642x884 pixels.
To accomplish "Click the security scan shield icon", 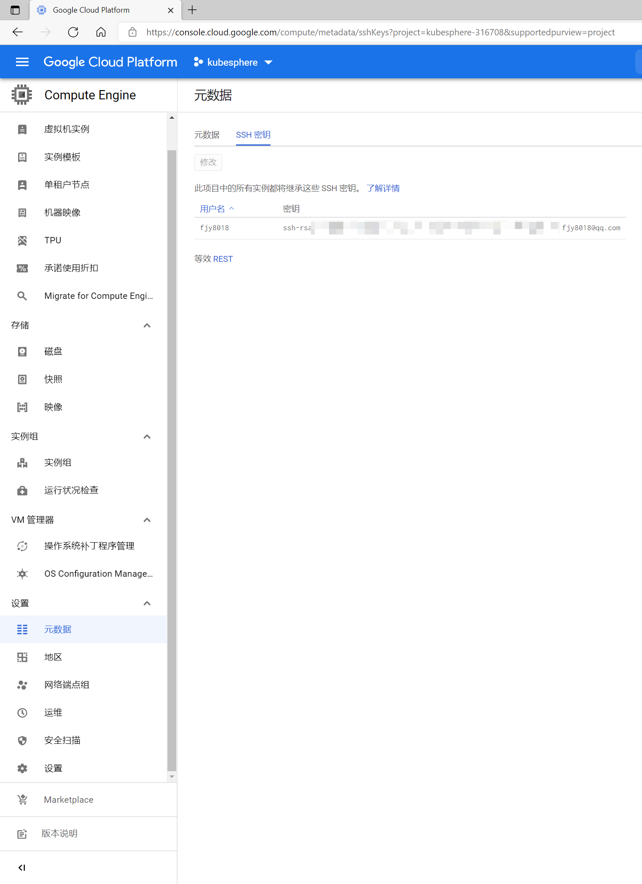I will point(22,740).
